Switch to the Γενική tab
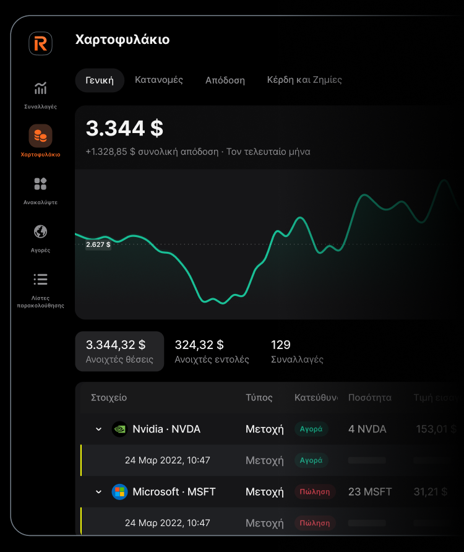This screenshot has width=464, height=552. 100,80
